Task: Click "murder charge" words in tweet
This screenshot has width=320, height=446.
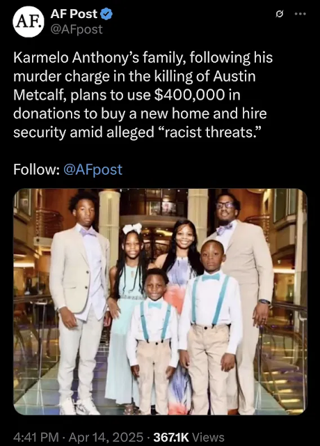Action: pyautogui.click(x=61, y=77)
